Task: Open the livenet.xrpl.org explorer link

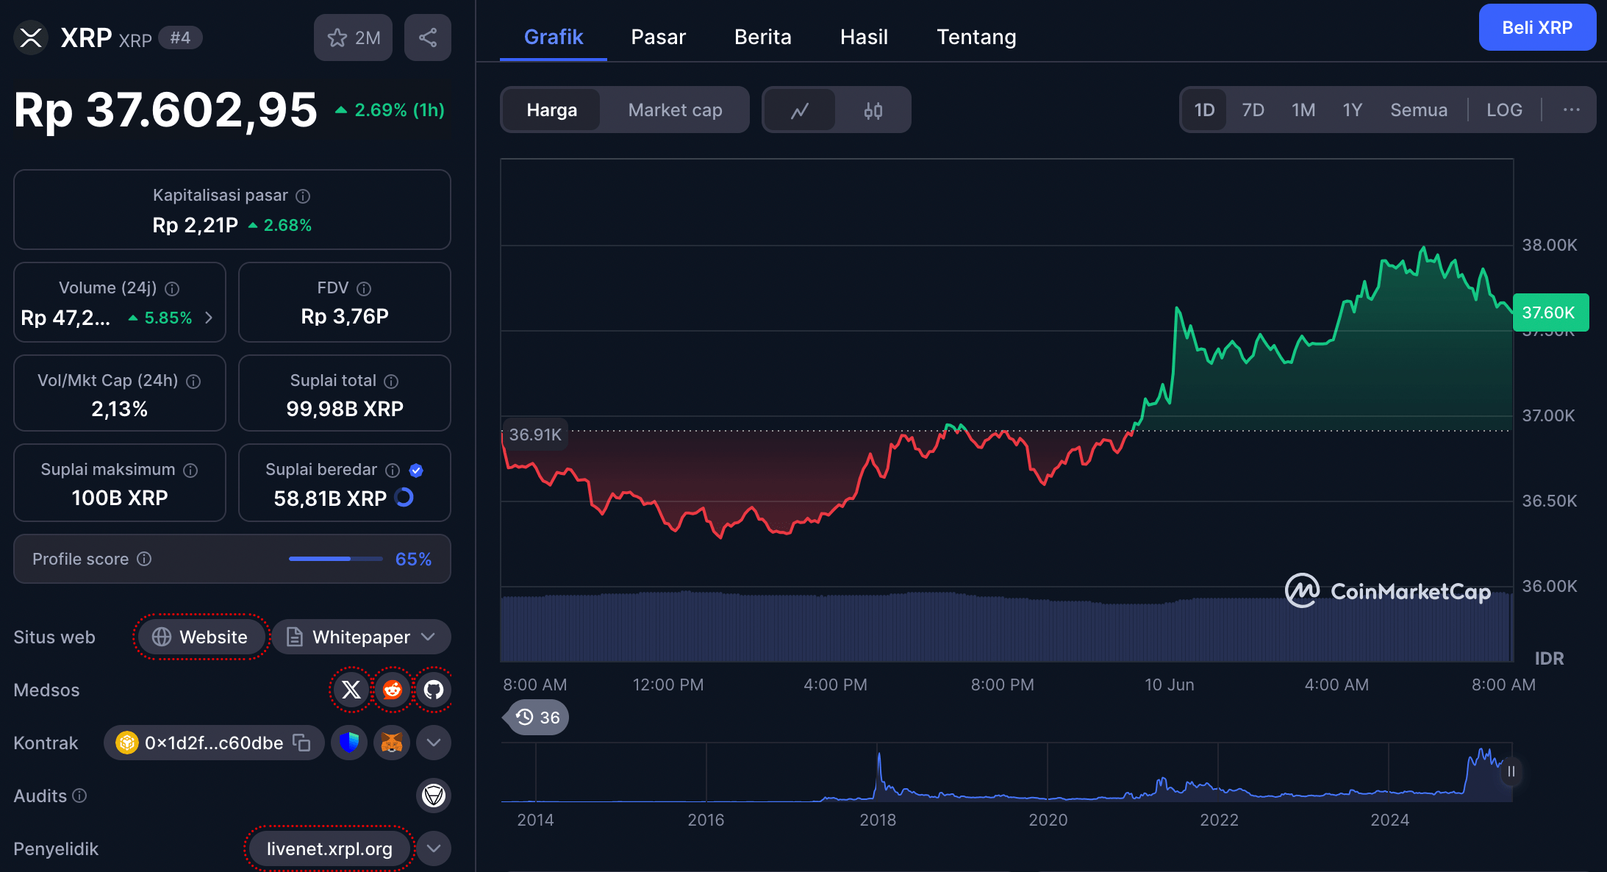Action: (329, 848)
